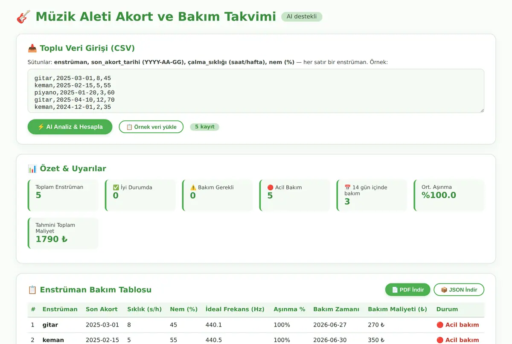512x344 pixels.
Task: Click the warning icon on Bakım Gerekli card
Action: pos(193,187)
